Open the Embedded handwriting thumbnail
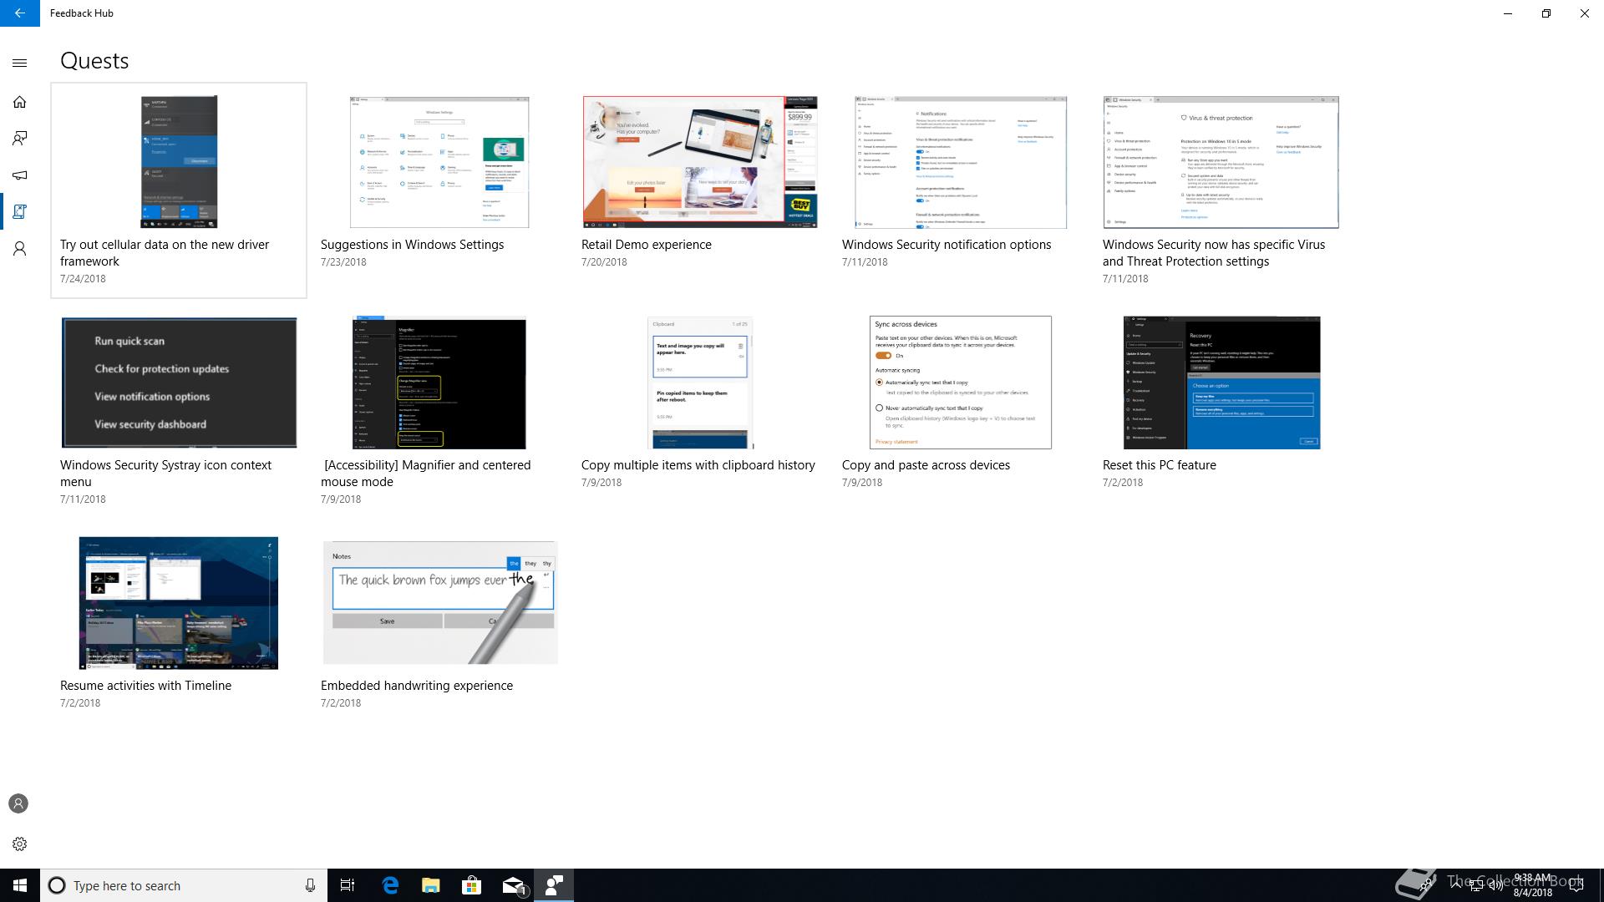Image resolution: width=1604 pixels, height=902 pixels. (440, 603)
